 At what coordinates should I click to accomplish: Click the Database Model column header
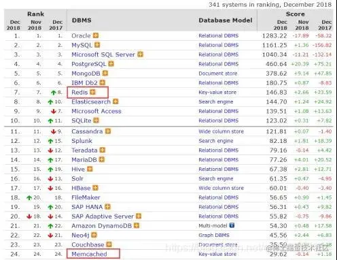tap(226, 20)
